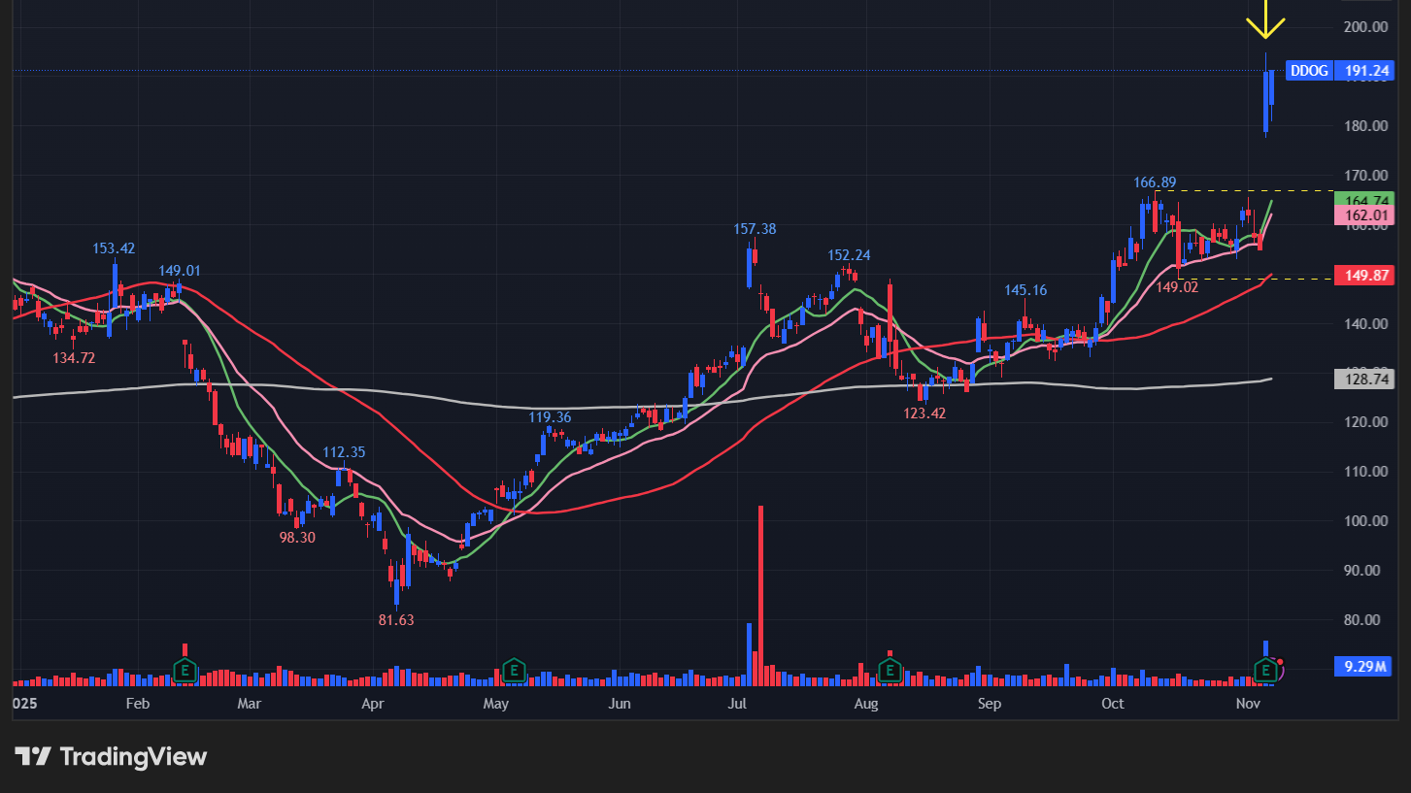
Task: Open the May earnings E marker
Action: tap(514, 669)
